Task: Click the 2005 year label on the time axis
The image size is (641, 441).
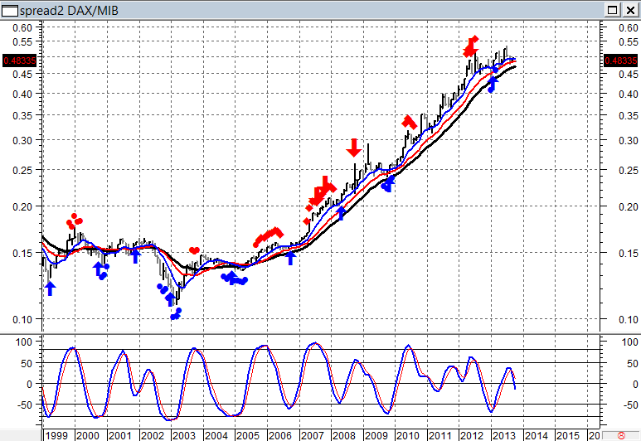Action: [x=248, y=435]
